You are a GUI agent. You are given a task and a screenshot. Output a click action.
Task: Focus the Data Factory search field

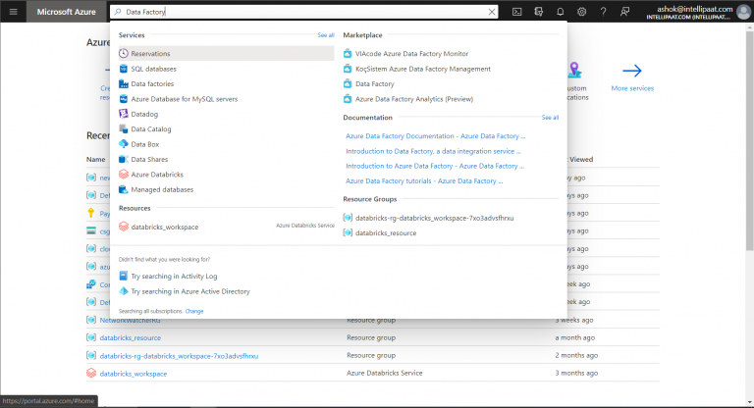coord(303,12)
